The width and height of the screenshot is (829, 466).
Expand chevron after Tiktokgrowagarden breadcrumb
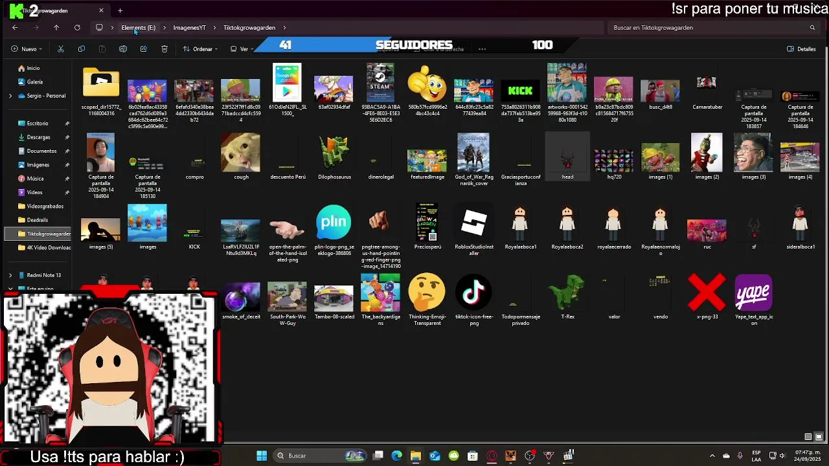click(284, 28)
